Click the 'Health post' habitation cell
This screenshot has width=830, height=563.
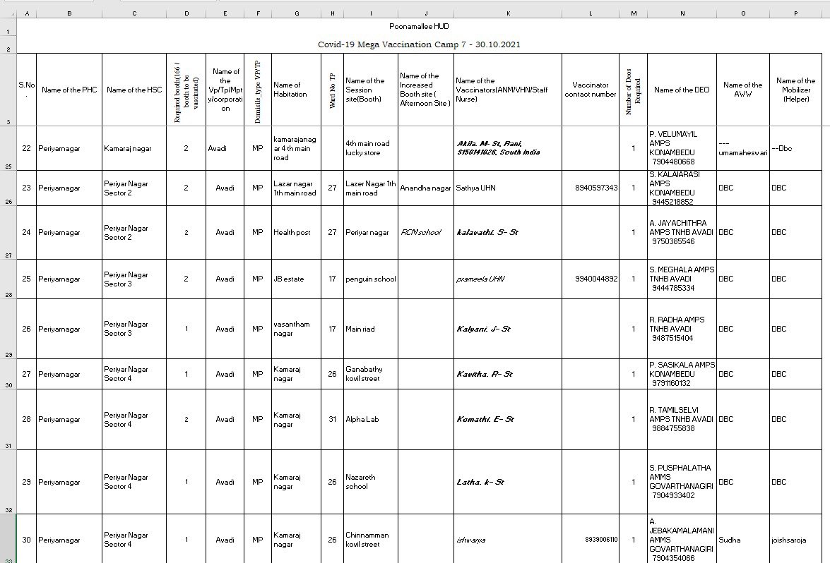click(x=296, y=233)
